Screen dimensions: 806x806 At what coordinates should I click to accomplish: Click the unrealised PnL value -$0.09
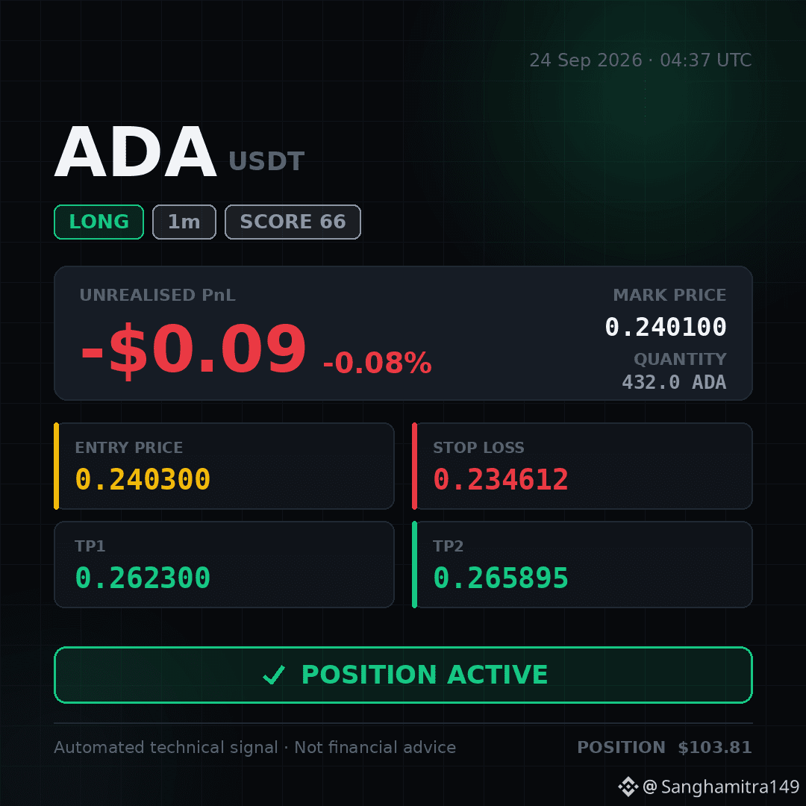tap(193, 349)
